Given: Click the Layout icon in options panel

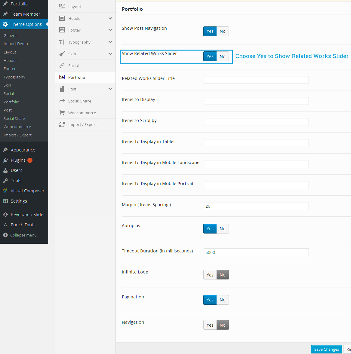Looking at the screenshot, I should point(62,7).
